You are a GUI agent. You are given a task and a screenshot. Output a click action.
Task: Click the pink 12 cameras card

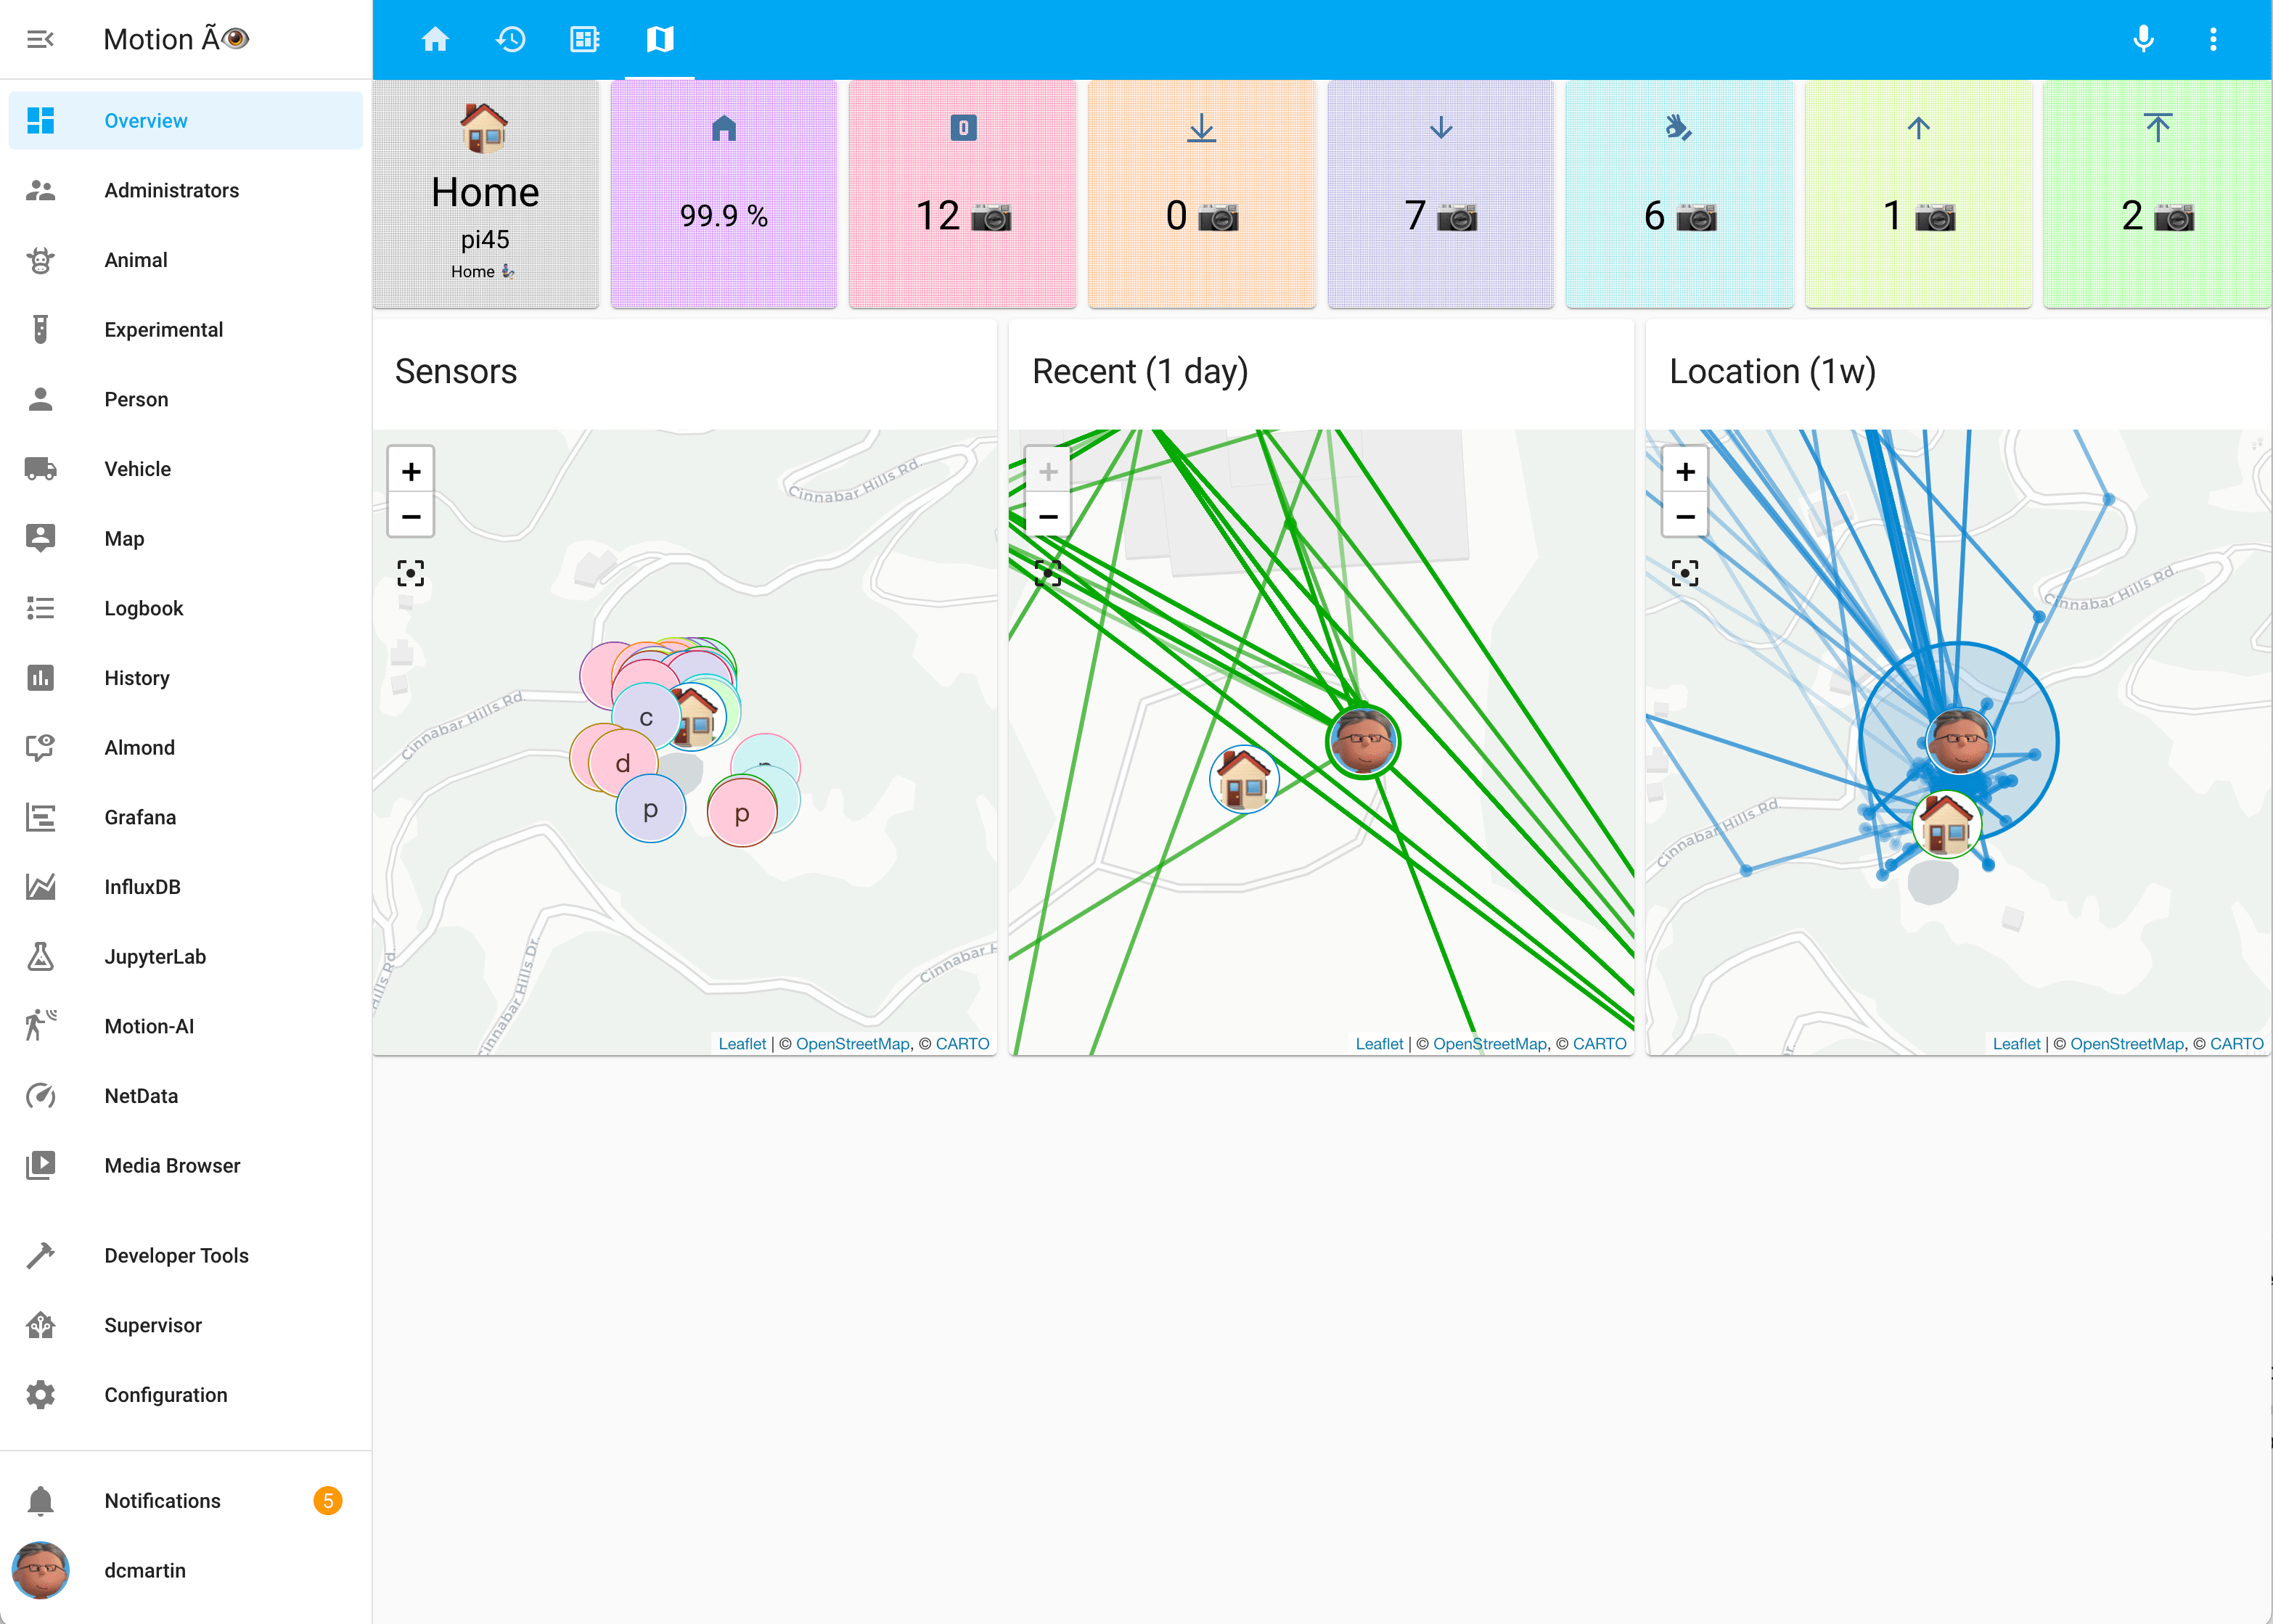coord(962,195)
